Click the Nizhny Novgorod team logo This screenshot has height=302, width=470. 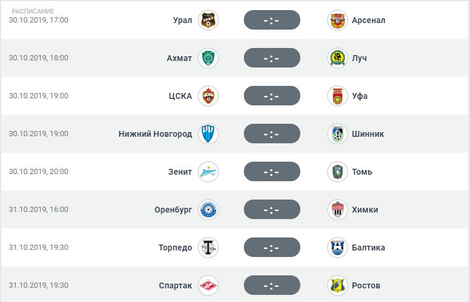(x=208, y=134)
